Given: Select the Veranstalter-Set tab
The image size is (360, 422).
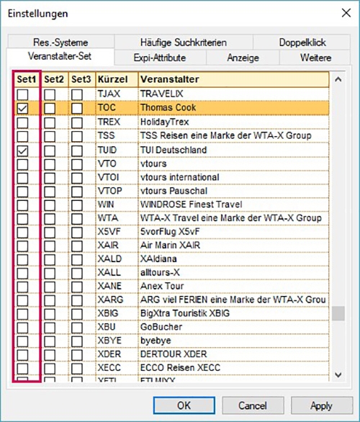Looking at the screenshot, I should (60, 56).
